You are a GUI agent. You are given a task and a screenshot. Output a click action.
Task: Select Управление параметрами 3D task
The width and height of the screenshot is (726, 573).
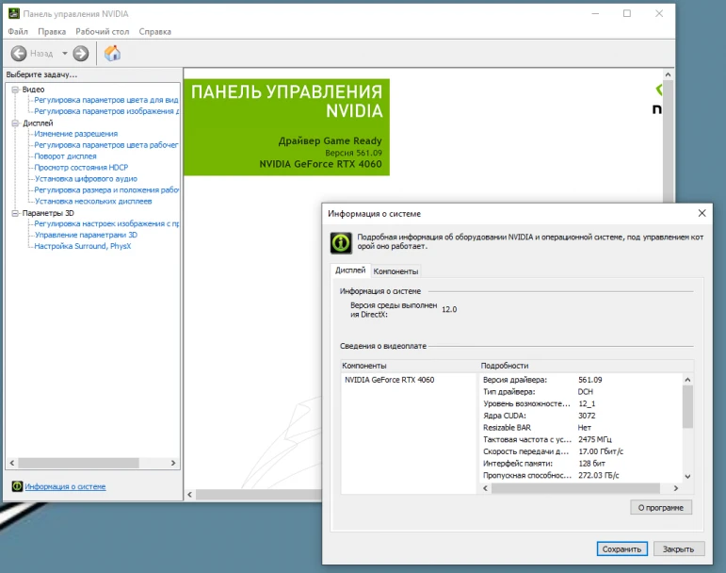(x=85, y=235)
